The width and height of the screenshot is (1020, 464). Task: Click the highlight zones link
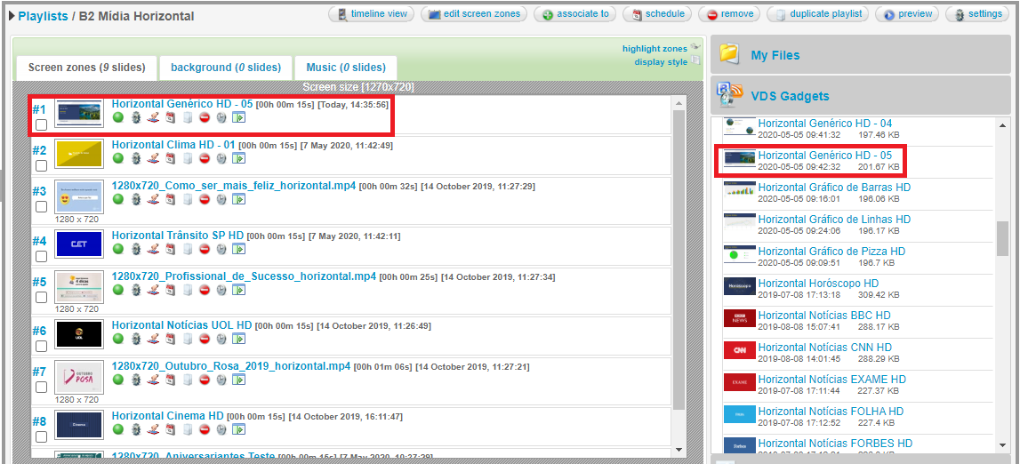pos(655,49)
